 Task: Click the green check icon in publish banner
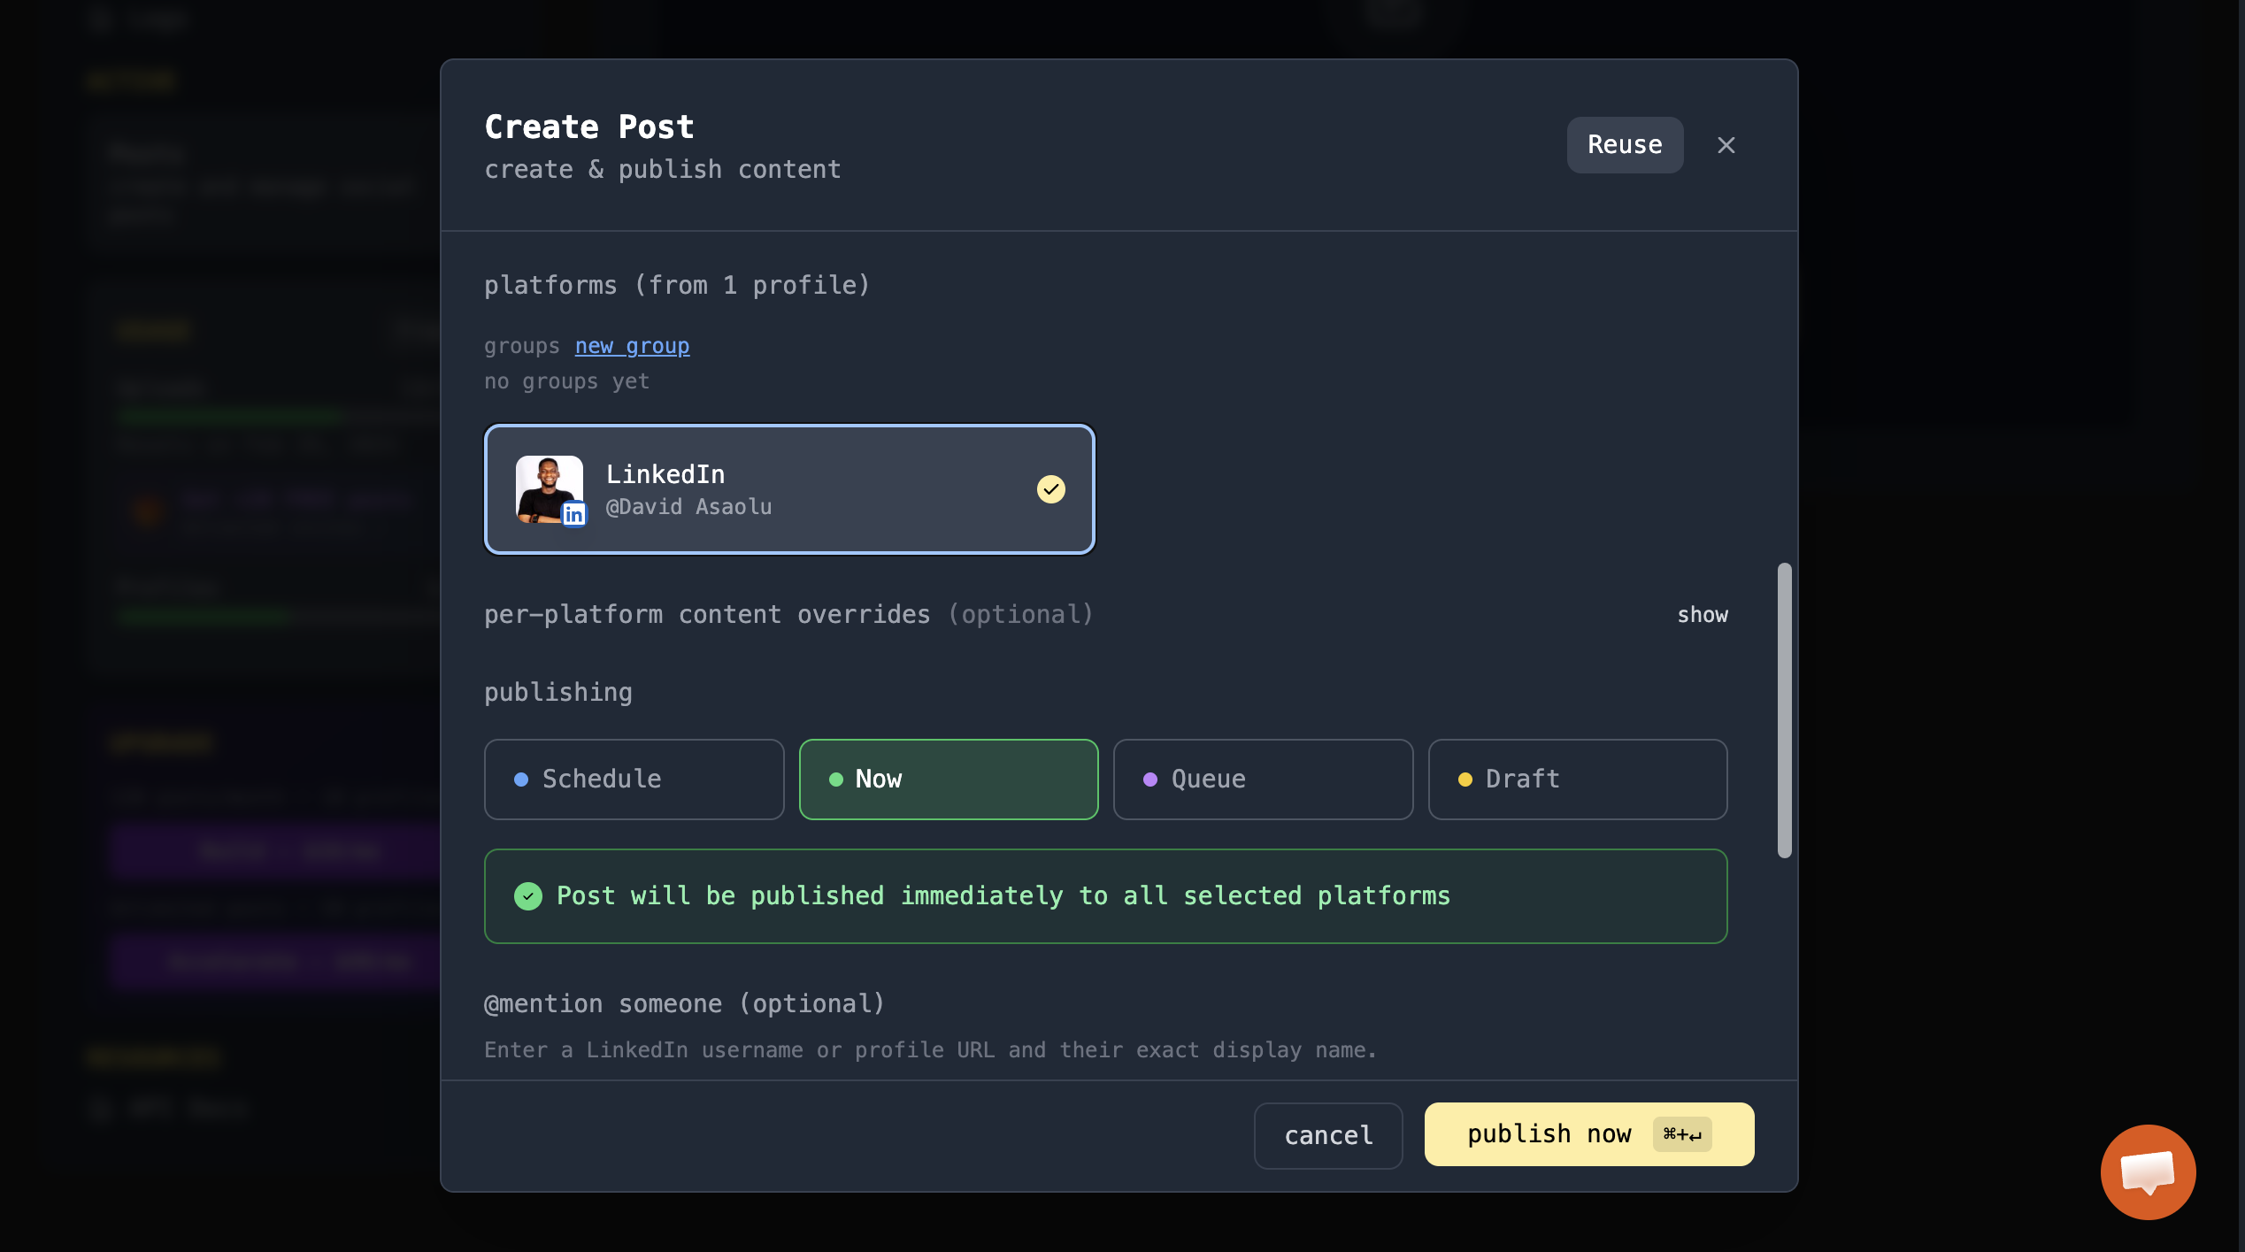point(528,896)
